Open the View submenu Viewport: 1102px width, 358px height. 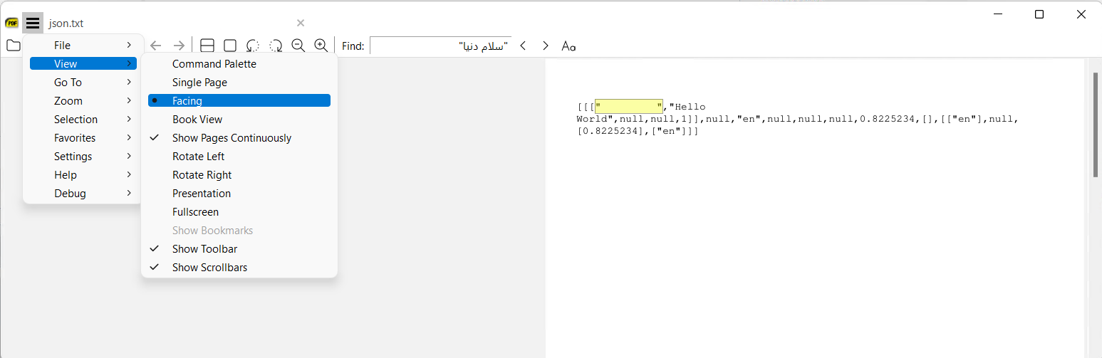coord(83,63)
